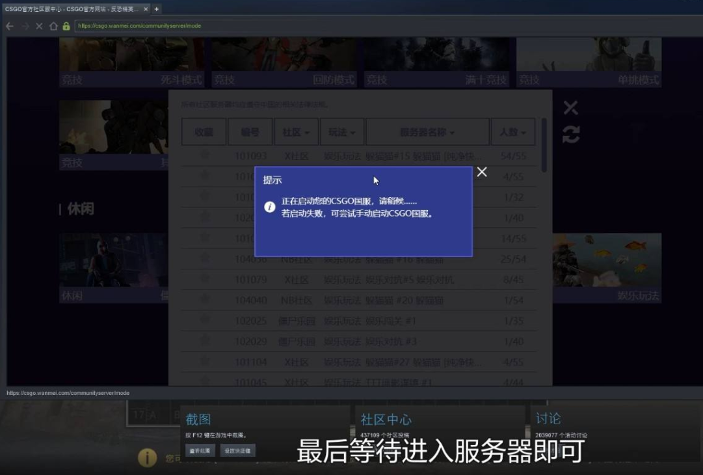The width and height of the screenshot is (703, 475).
Task: Open the 单挑模式 game mode card
Action: tap(589, 62)
